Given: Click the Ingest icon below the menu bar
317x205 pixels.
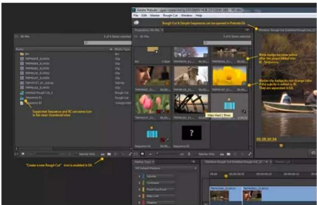Looking at the screenshot, I should coord(137,23).
